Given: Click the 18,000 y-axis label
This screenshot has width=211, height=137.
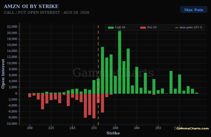Looking at the screenshot, I should (x=12, y=39).
